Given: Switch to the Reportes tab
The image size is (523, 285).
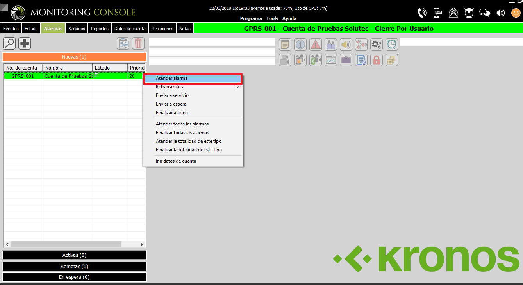Looking at the screenshot, I should (100, 29).
